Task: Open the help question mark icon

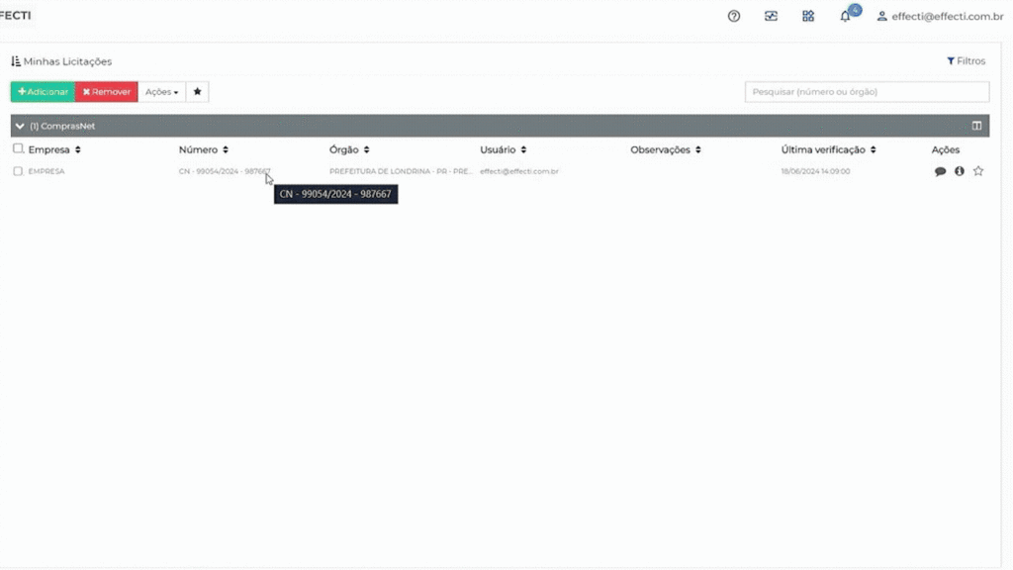Action: (x=734, y=16)
